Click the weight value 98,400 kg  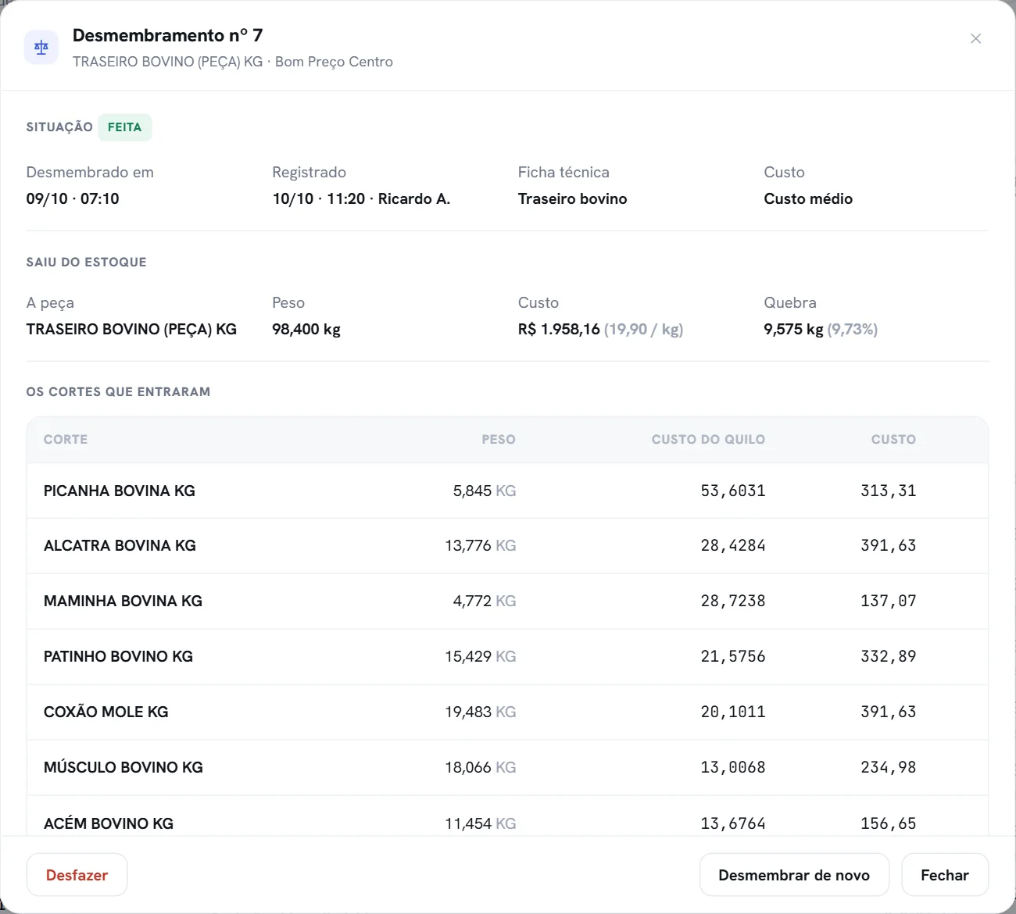pos(306,329)
